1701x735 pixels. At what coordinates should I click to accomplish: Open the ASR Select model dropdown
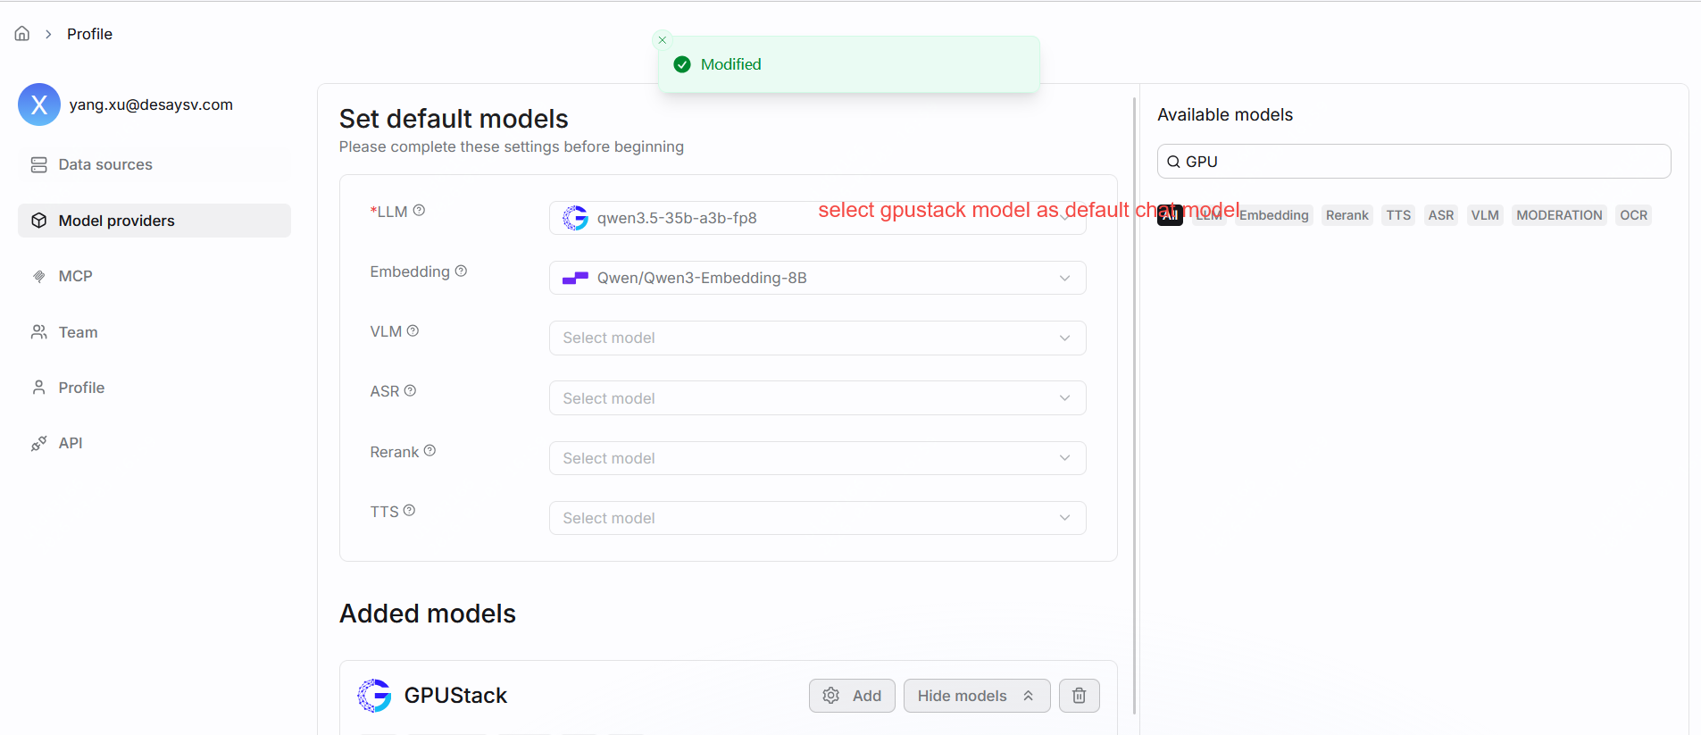click(x=817, y=398)
